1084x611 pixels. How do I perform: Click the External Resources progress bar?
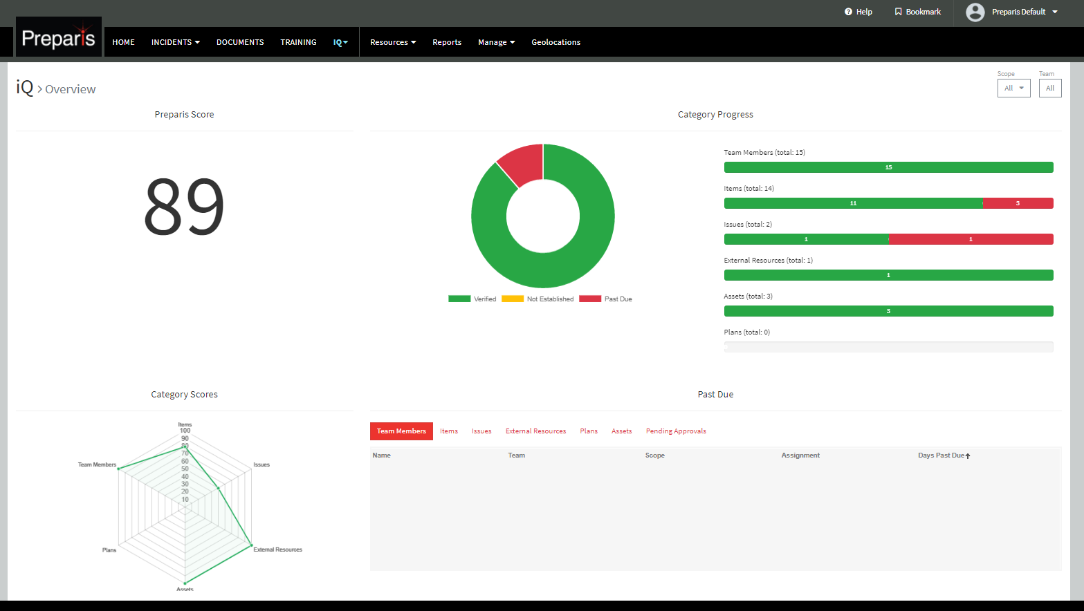pos(888,275)
